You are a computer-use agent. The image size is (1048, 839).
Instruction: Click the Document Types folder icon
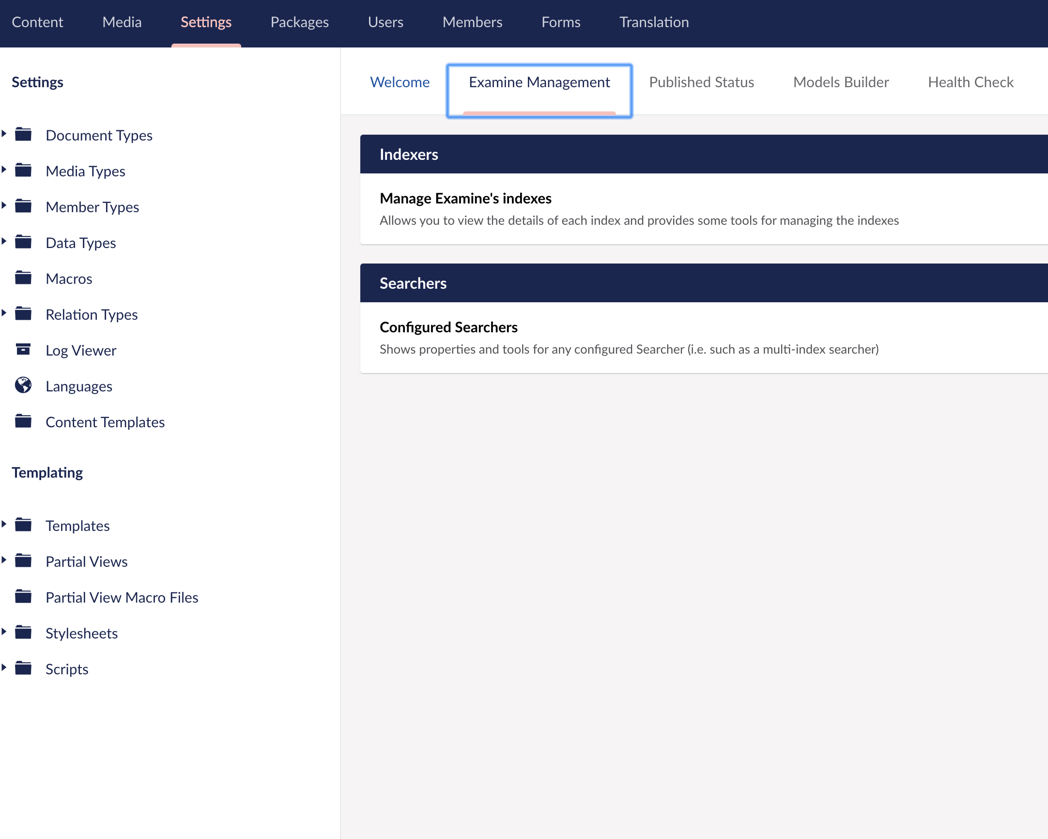23,134
